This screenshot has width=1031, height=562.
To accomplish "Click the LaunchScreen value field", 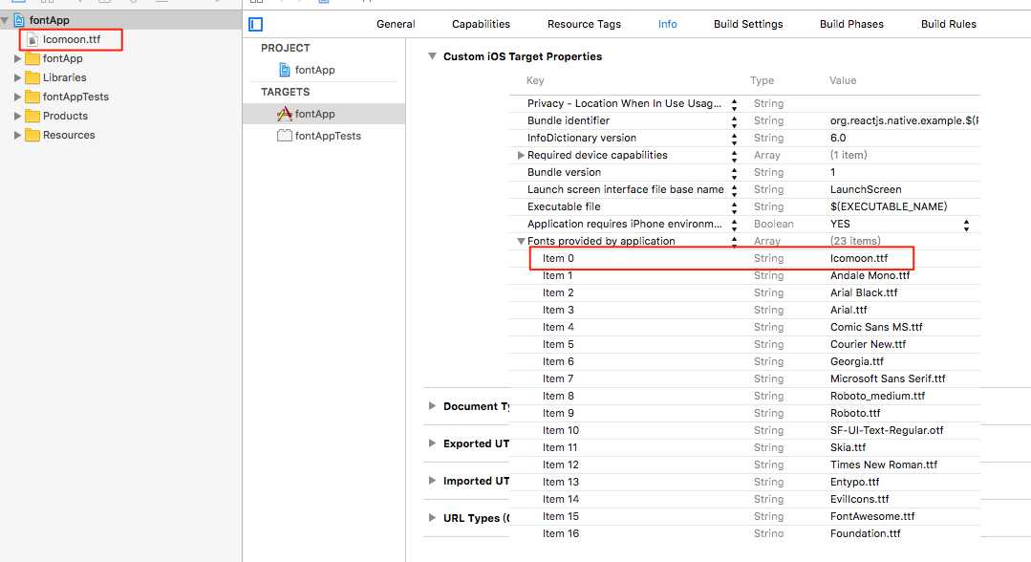I will 866,189.
